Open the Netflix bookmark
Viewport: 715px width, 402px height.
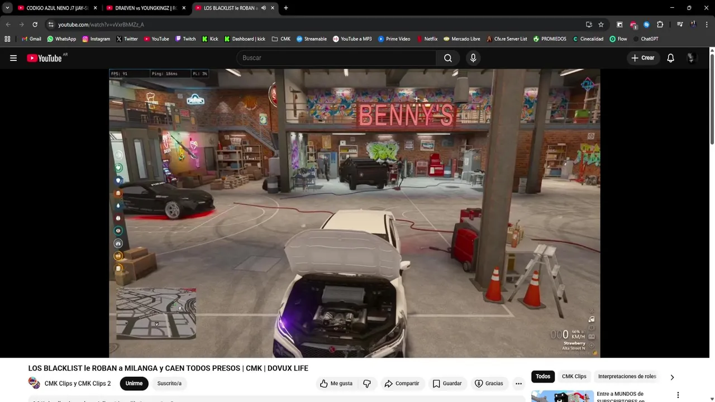pos(427,39)
